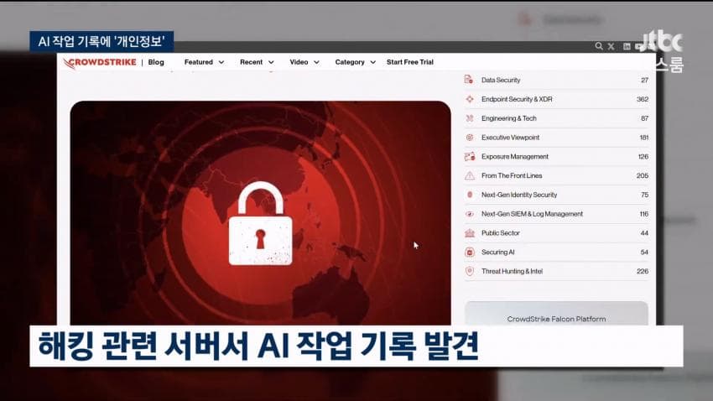Screen dimensions: 713x401
Task: Open Endpoint Security & XDR category
Action: tap(517, 99)
